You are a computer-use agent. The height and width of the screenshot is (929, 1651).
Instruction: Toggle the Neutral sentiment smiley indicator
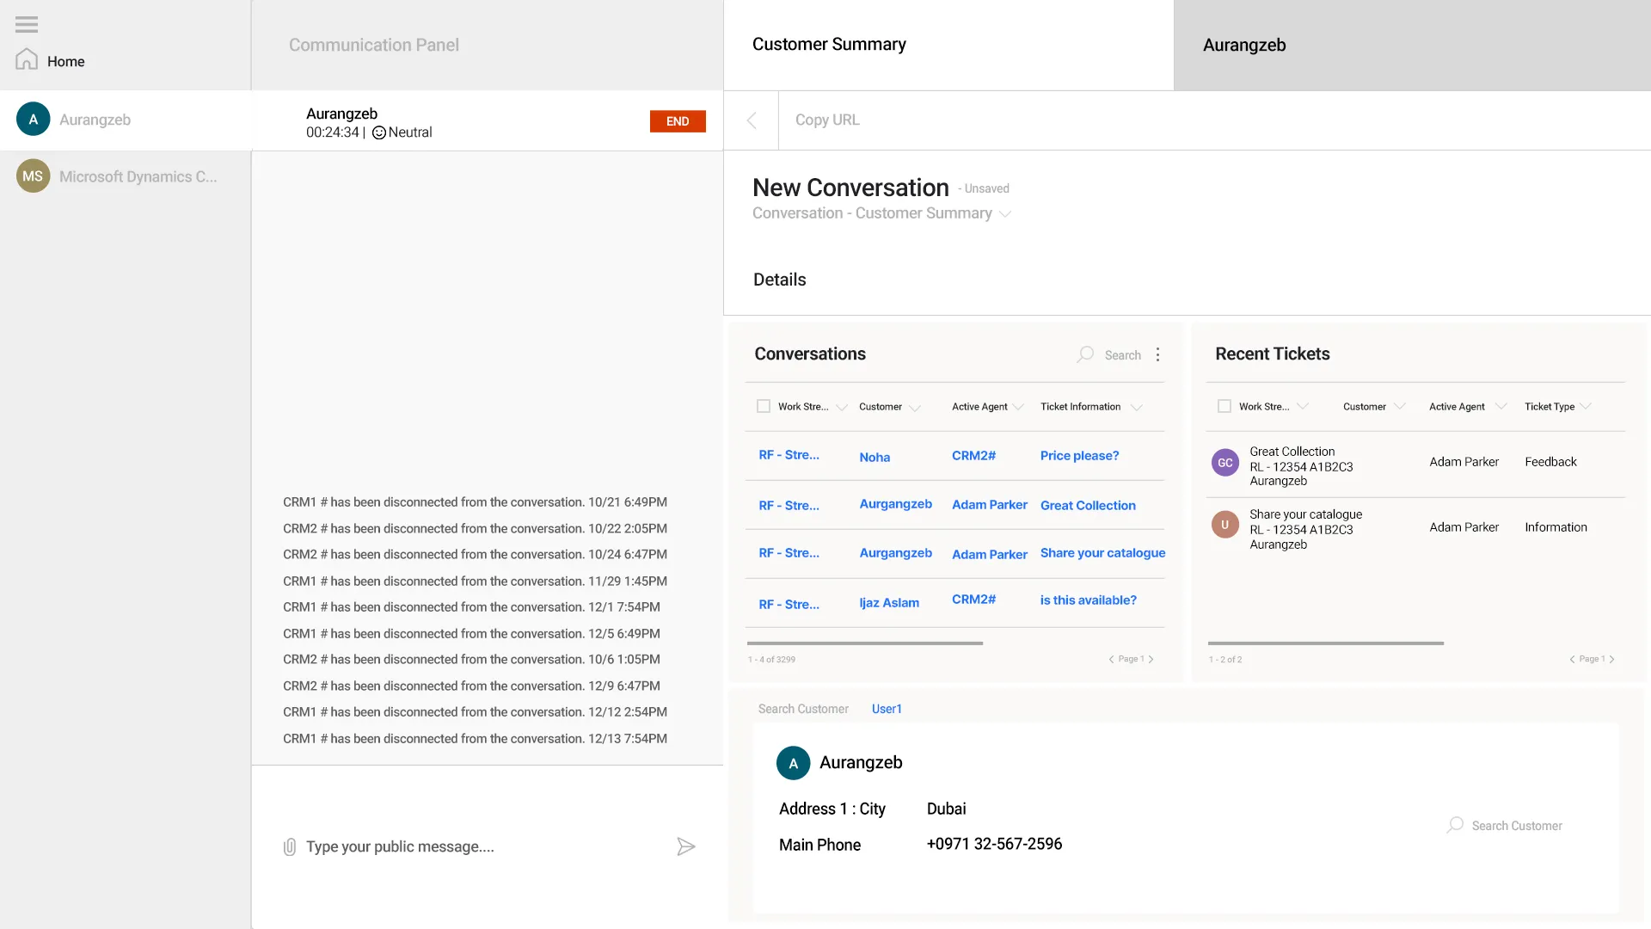pyautogui.click(x=379, y=132)
